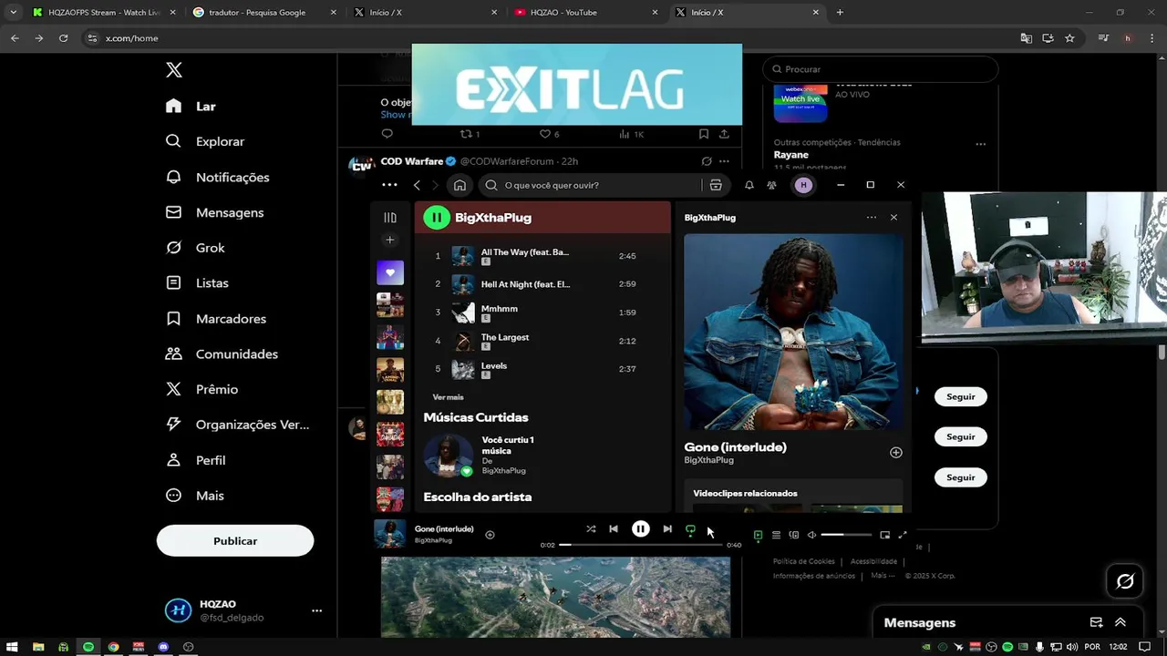Open Windows Start button on taskbar

[13, 647]
